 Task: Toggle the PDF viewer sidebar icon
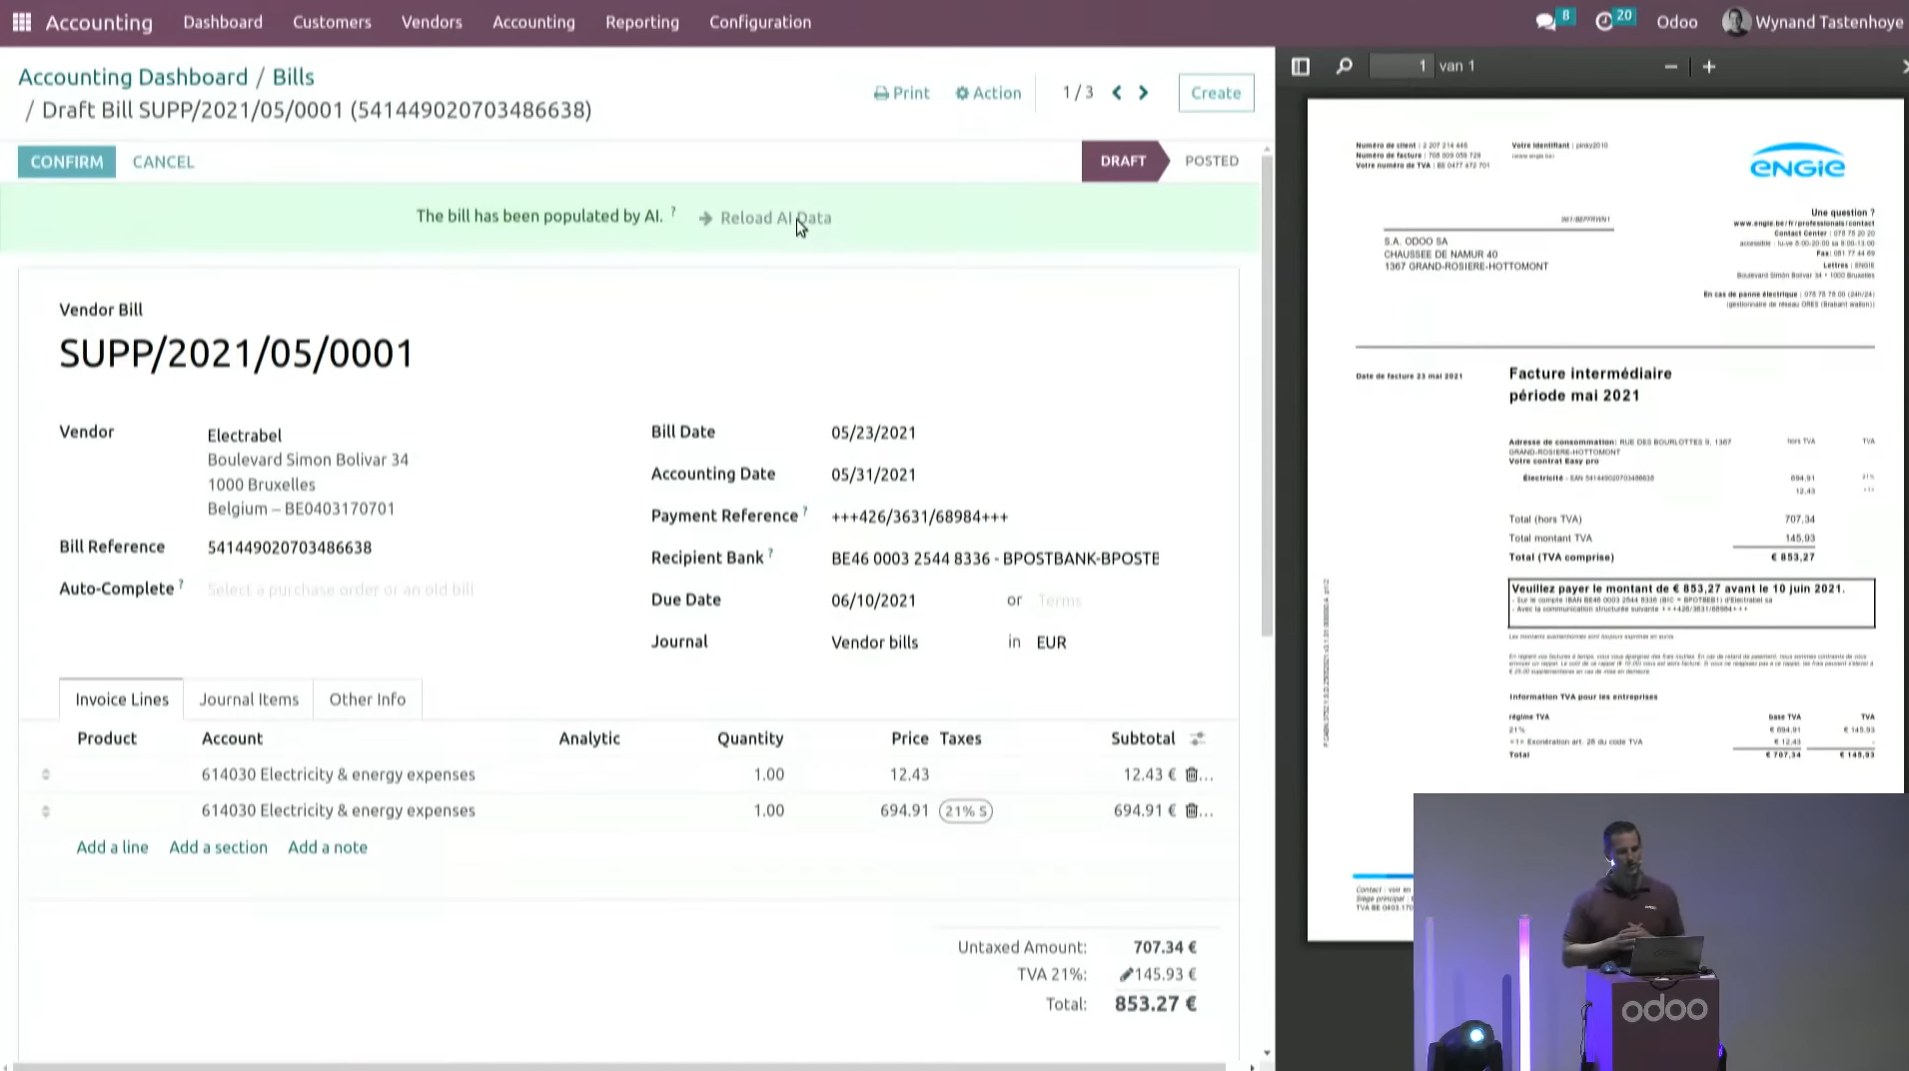click(x=1301, y=67)
